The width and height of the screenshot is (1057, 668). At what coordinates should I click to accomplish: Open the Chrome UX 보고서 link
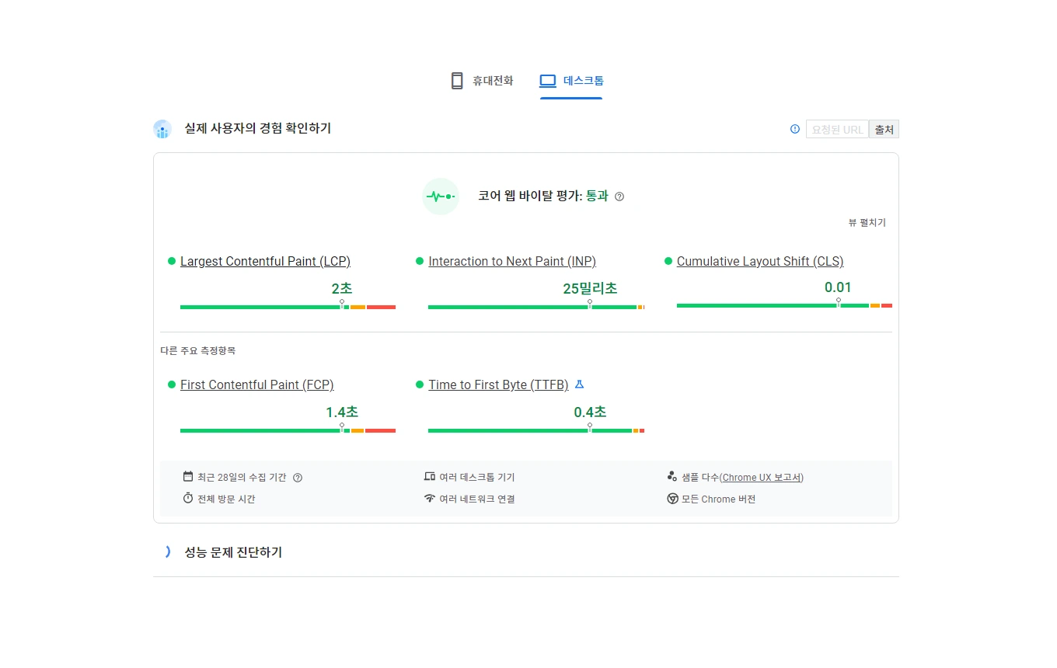pyautogui.click(x=762, y=477)
